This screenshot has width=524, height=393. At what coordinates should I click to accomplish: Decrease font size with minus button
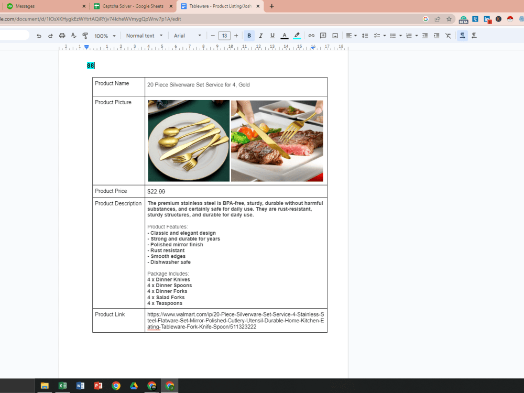click(x=213, y=36)
